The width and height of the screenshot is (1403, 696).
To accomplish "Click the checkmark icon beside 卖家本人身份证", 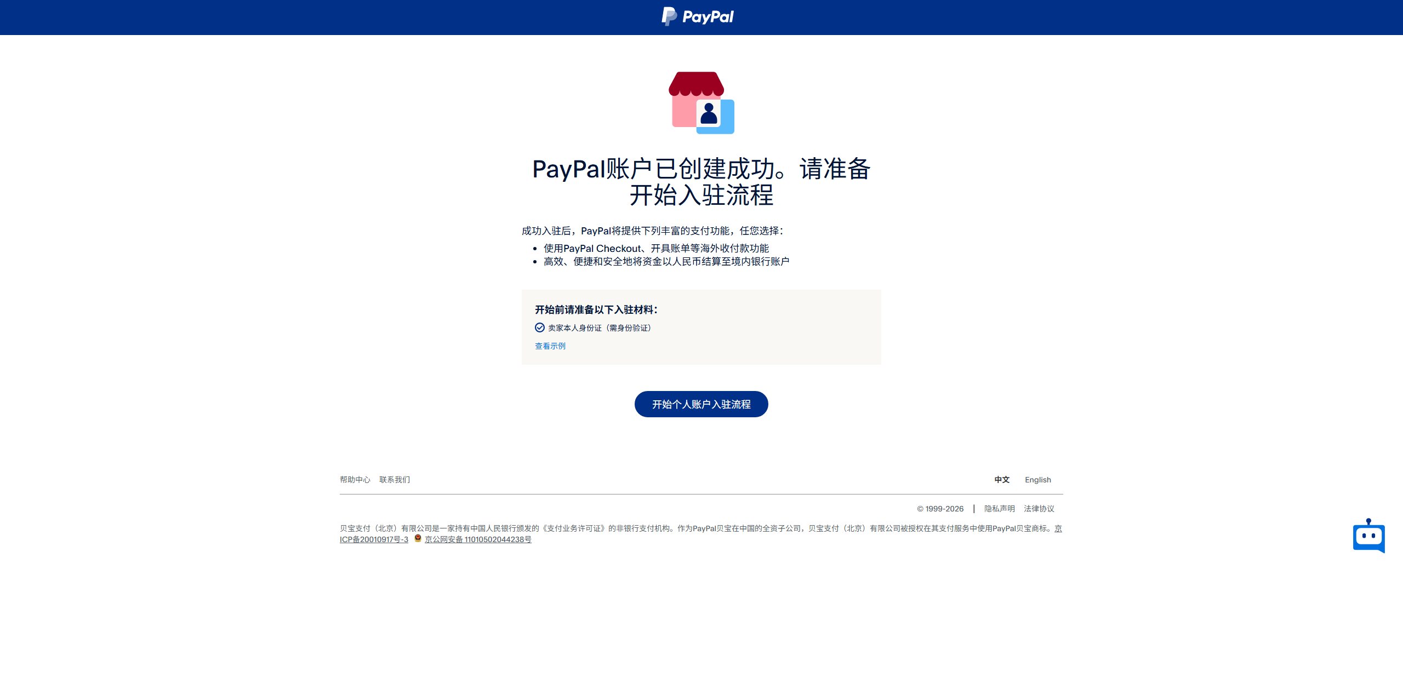I will coord(540,327).
